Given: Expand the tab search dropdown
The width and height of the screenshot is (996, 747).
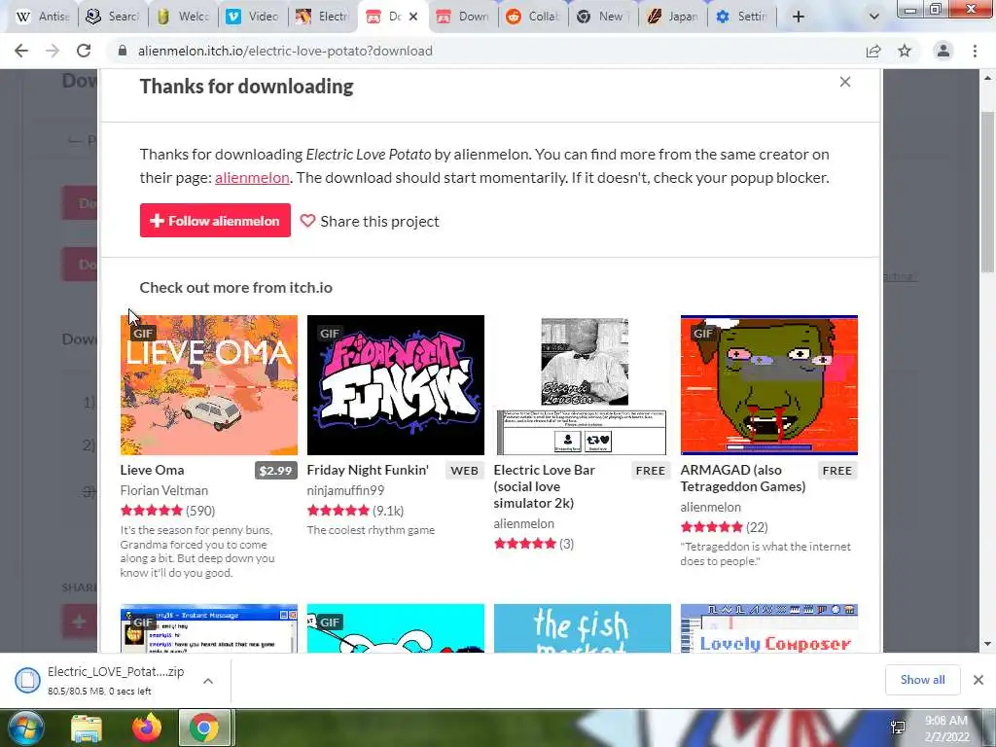Looking at the screenshot, I should [874, 17].
